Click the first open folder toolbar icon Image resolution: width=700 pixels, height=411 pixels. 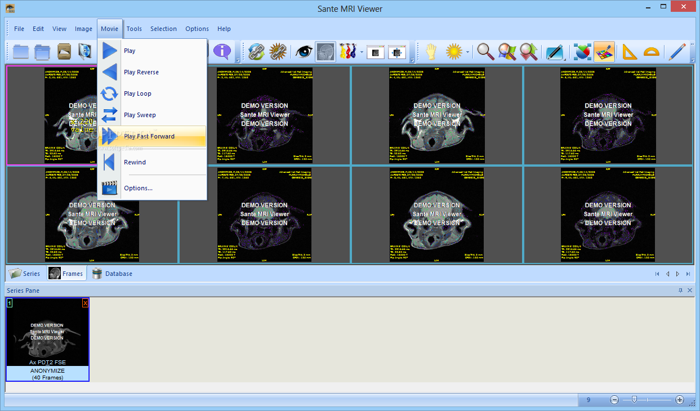pos(21,52)
